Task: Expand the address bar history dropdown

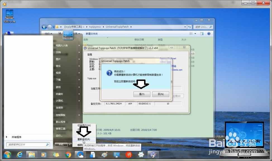Action: (x=185, y=27)
